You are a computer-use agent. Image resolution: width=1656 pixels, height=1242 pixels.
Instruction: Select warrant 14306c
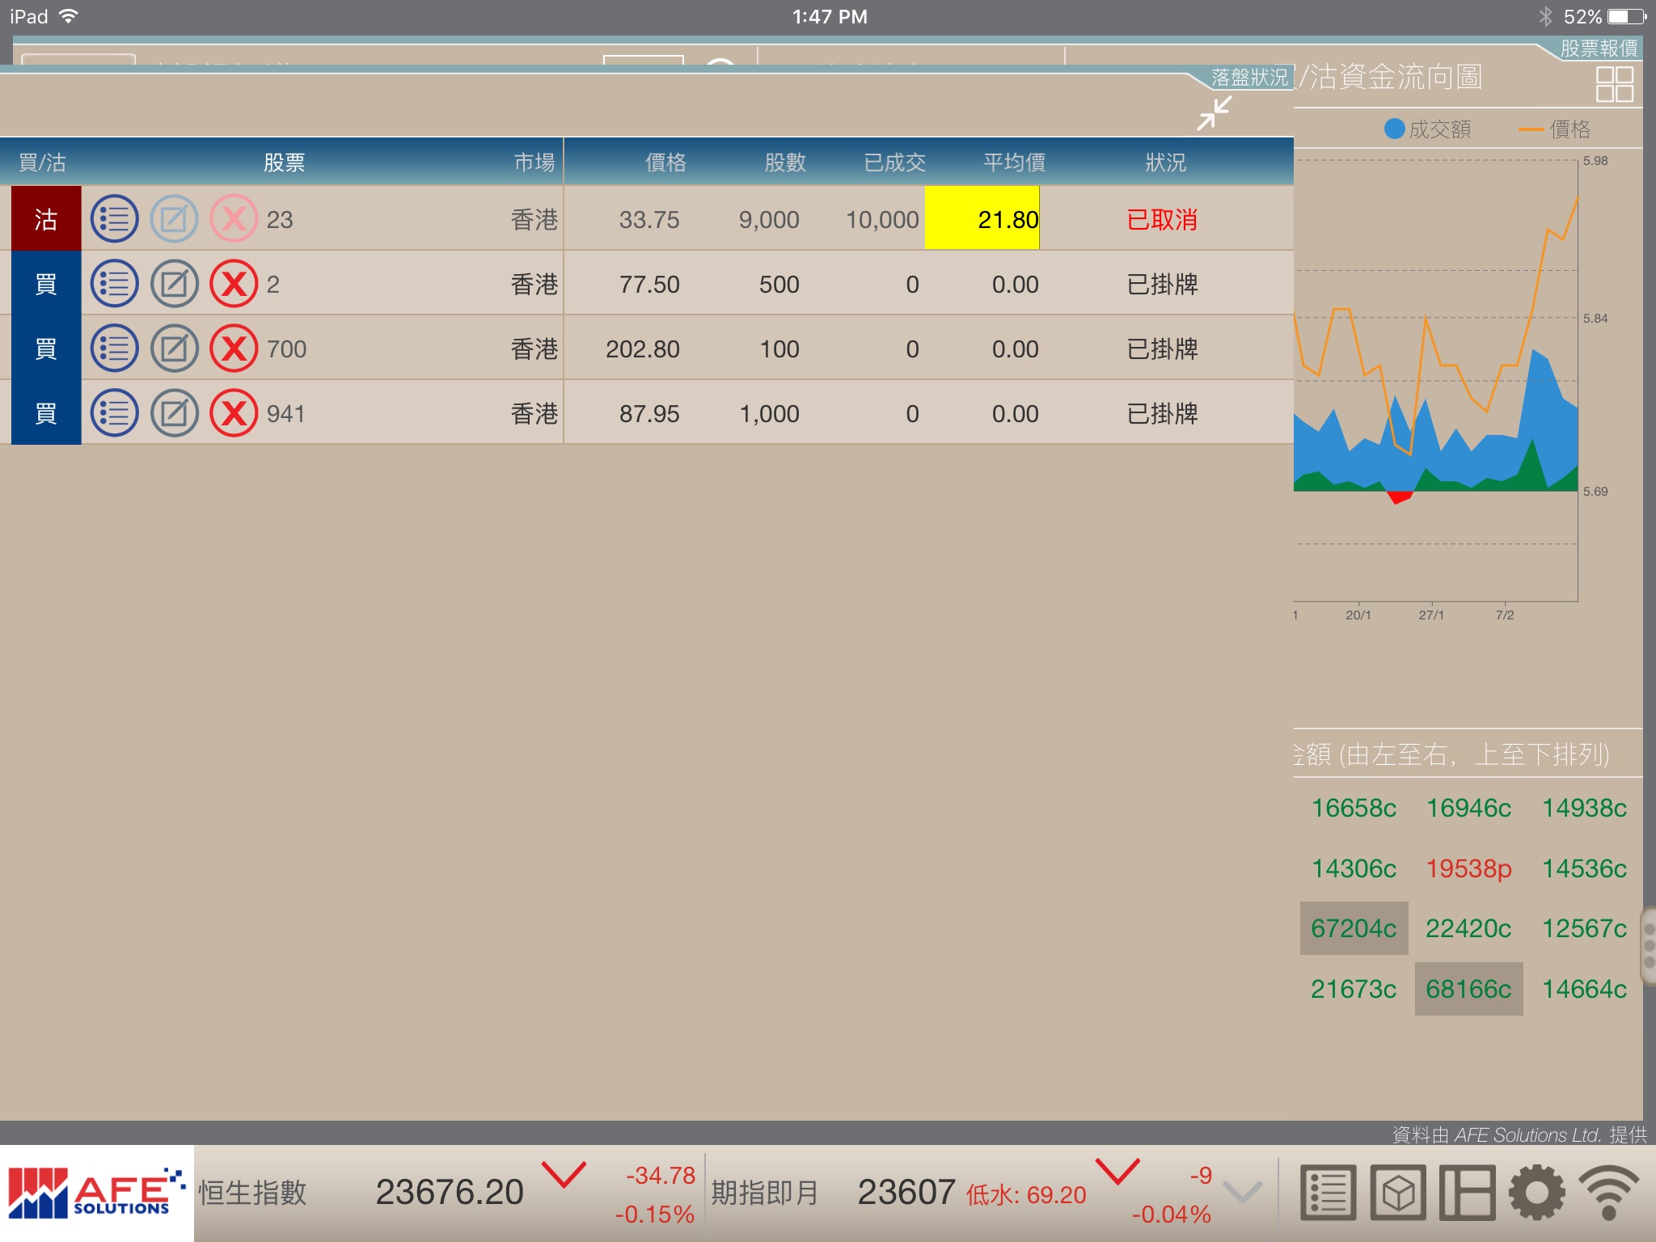coord(1354,868)
